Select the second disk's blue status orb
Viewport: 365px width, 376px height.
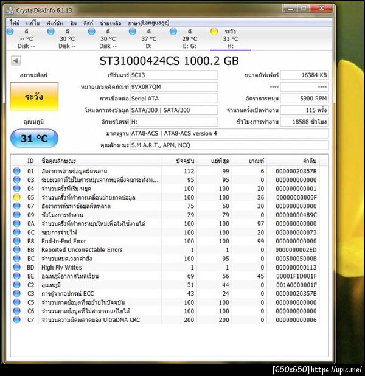[51, 32]
